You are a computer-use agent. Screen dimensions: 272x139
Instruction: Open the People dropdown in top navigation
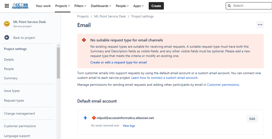click(x=122, y=6)
